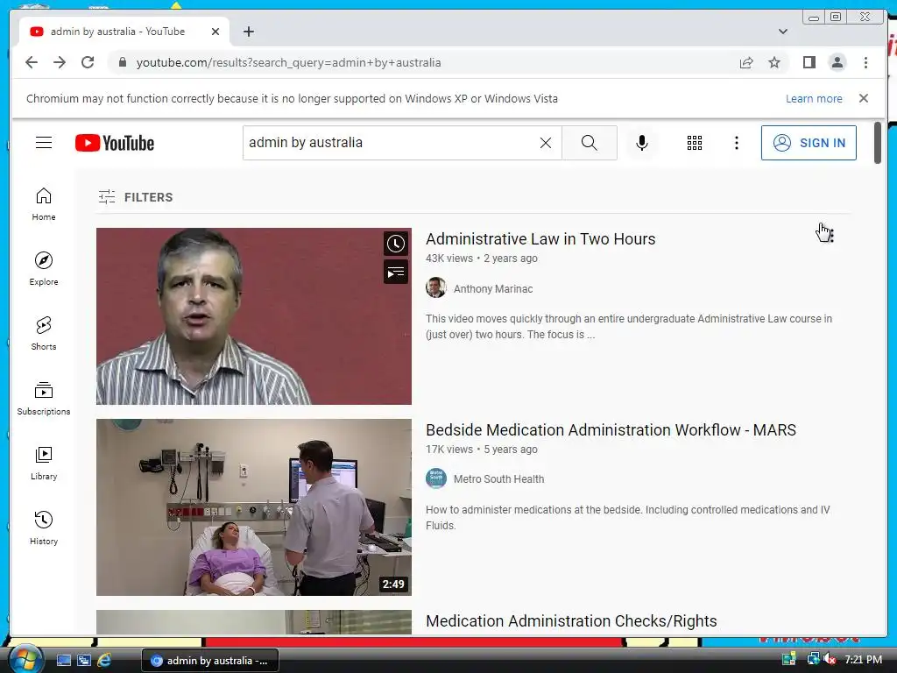Open the tab search dropdown chevron

click(782, 32)
